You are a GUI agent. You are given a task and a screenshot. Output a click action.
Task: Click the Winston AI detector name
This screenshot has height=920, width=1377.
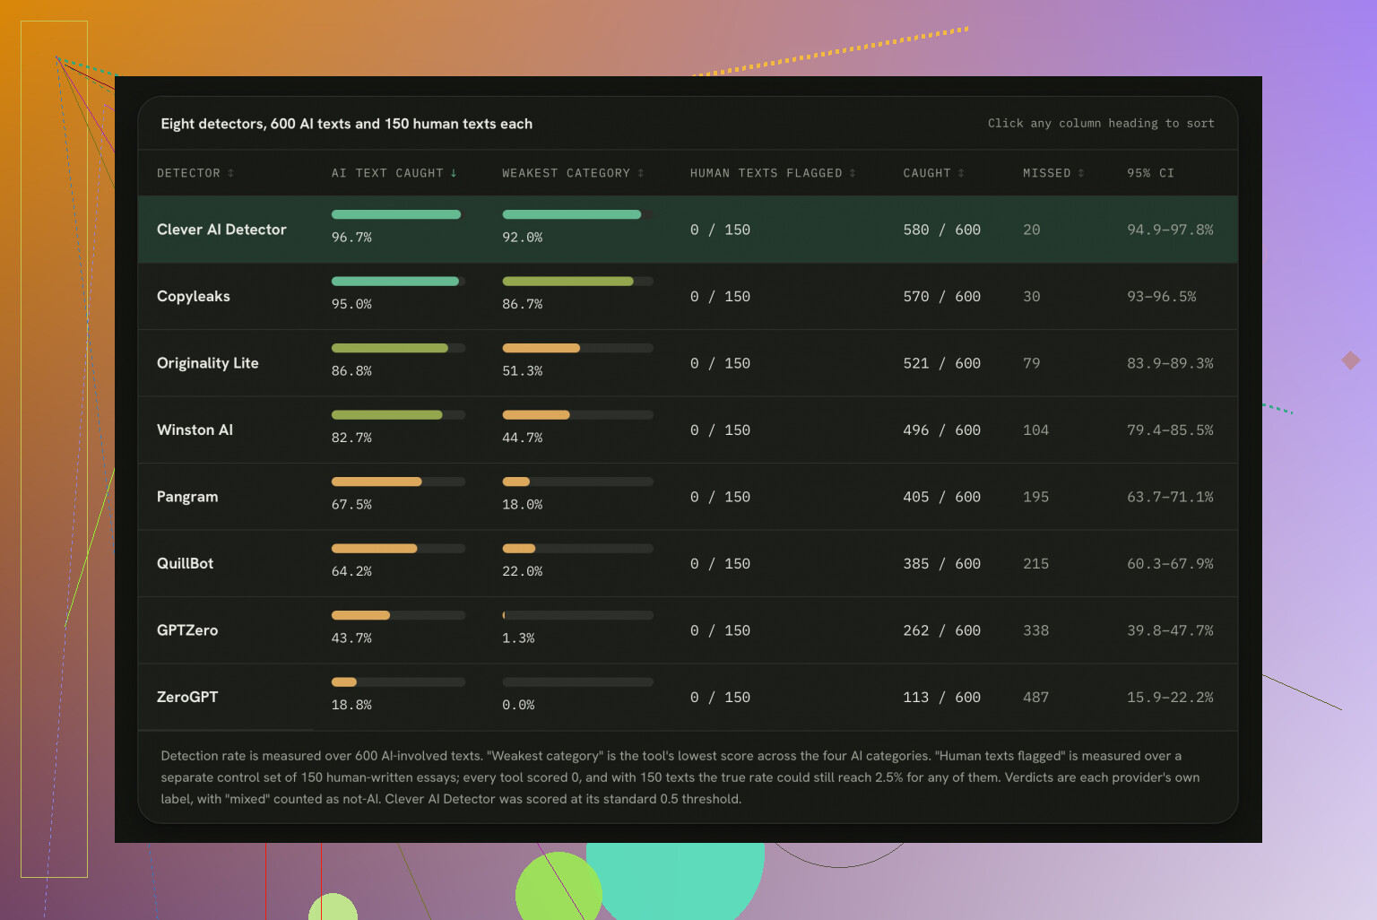click(195, 430)
